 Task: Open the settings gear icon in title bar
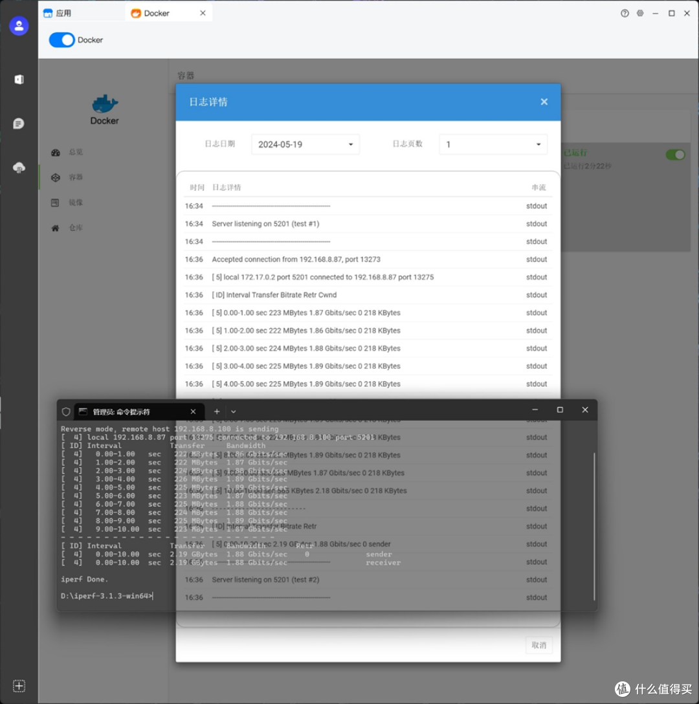coord(640,14)
